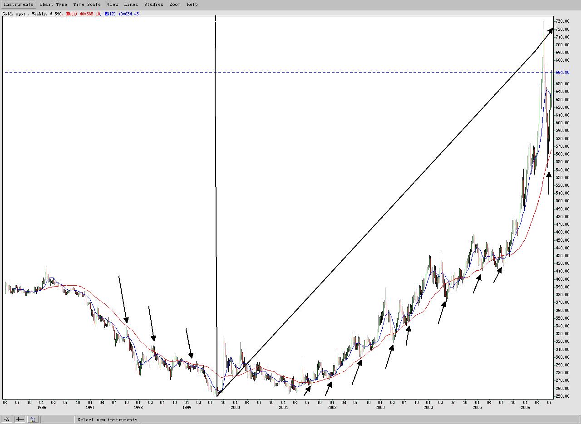Click the 600.00 price axis label

tap(563, 123)
